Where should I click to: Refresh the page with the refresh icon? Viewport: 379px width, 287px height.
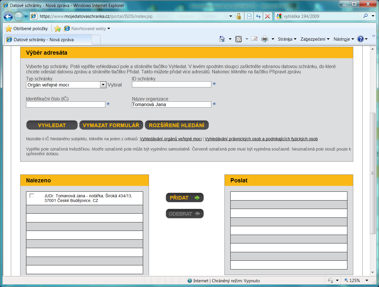click(x=258, y=16)
